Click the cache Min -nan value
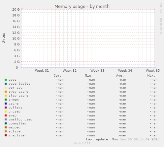164x147 pixels. click(91, 104)
